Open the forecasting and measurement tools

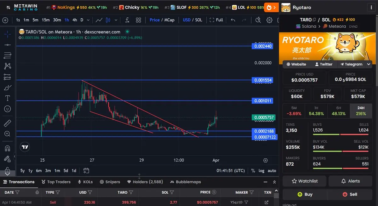tap(8, 77)
